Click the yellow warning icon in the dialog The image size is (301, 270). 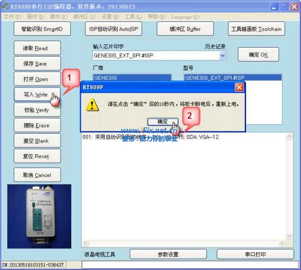point(93,104)
